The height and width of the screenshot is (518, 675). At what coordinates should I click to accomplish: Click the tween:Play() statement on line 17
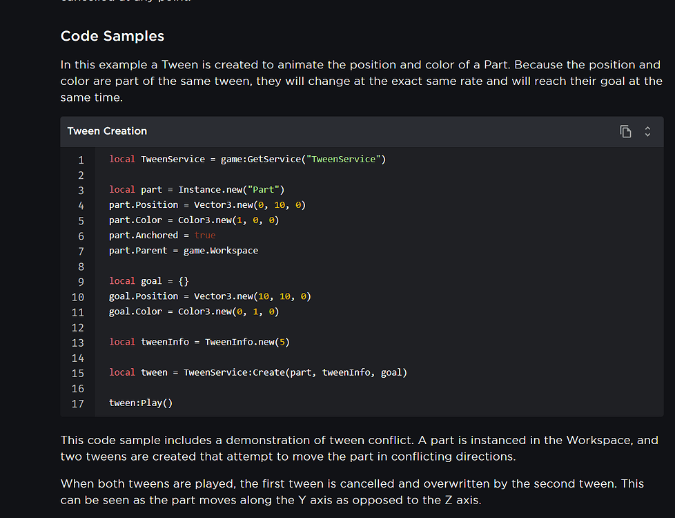140,403
